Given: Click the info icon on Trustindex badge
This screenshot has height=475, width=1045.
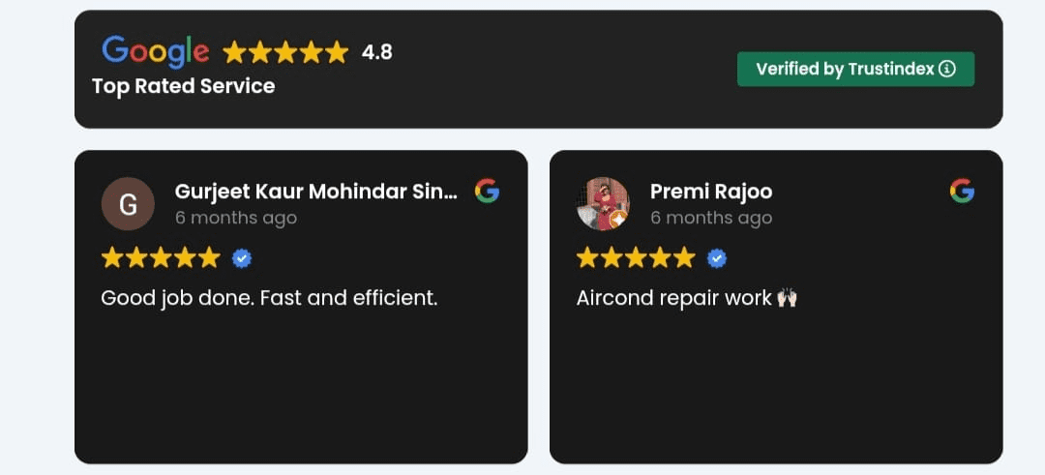Looking at the screenshot, I should coord(947,69).
